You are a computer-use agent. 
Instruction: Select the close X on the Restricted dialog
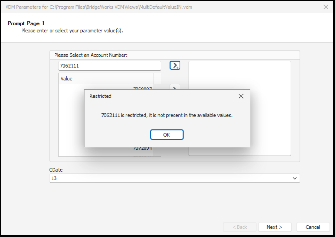241,96
